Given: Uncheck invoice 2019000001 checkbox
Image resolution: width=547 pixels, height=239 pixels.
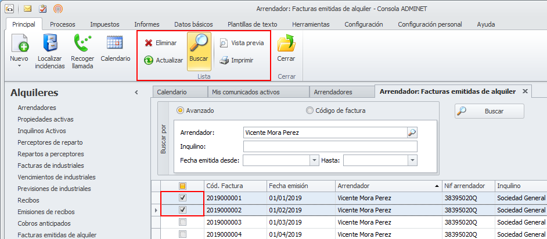Looking at the screenshot, I should (x=182, y=197).
